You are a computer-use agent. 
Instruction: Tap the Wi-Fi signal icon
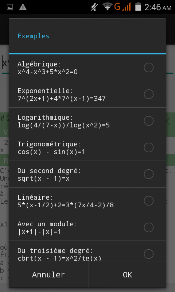tap(107, 7)
